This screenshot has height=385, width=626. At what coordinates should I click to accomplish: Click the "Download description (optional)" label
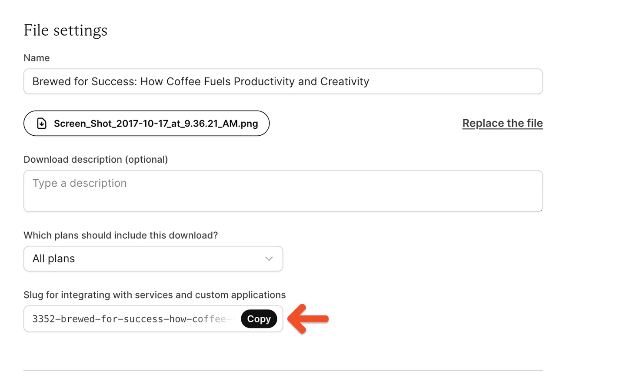pyautogui.click(x=96, y=159)
